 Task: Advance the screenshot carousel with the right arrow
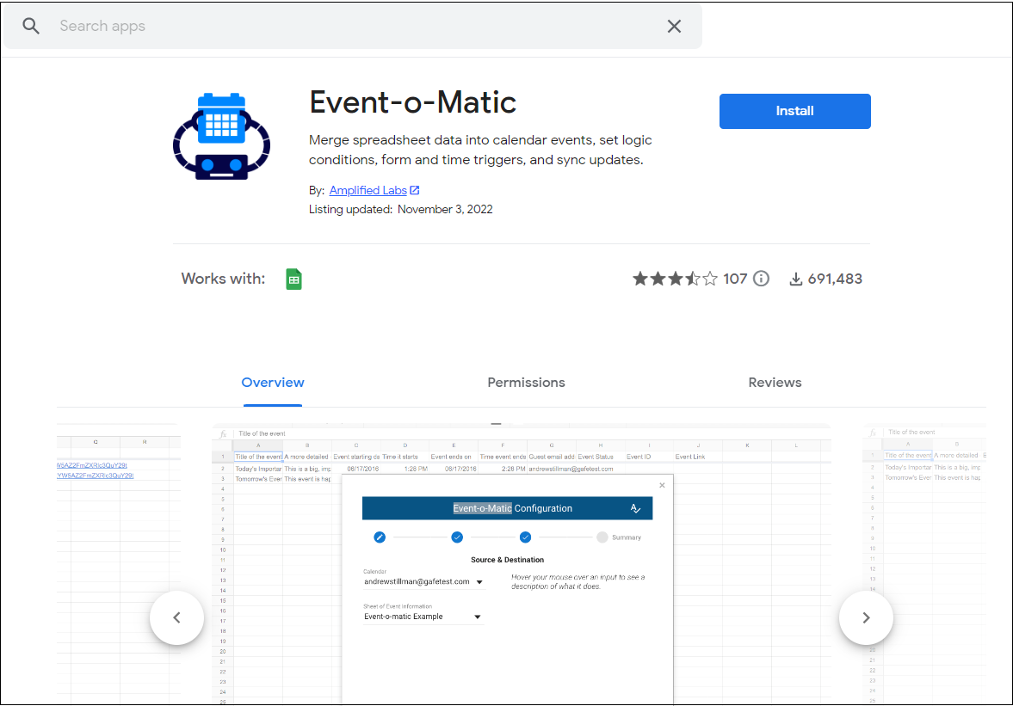(x=866, y=617)
